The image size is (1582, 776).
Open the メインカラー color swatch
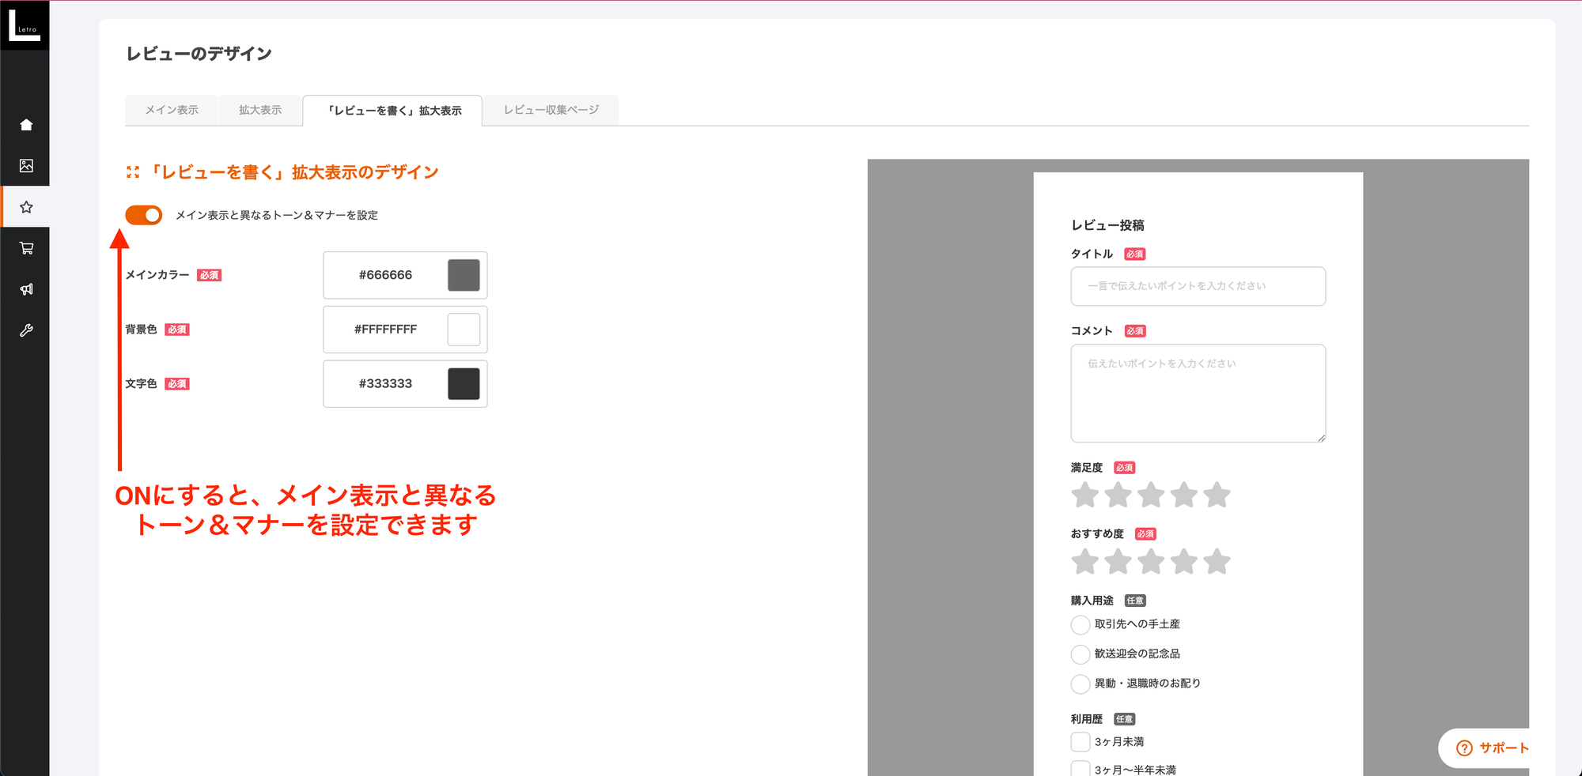tap(464, 274)
